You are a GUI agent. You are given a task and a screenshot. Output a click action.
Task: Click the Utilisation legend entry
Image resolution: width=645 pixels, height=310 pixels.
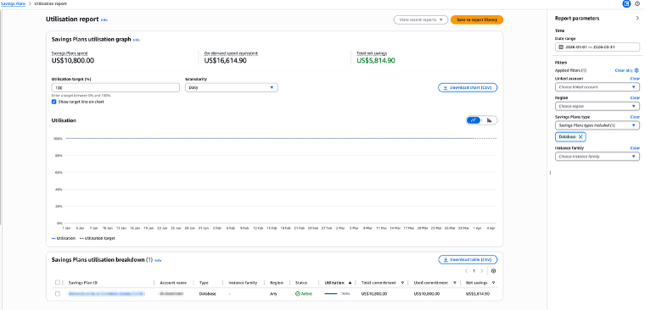click(64, 238)
